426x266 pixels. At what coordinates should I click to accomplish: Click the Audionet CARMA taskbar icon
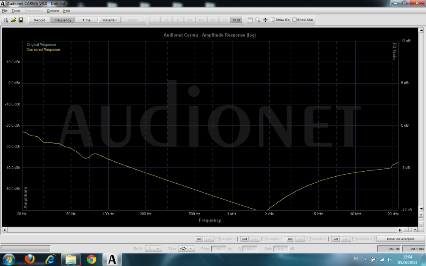[112, 259]
